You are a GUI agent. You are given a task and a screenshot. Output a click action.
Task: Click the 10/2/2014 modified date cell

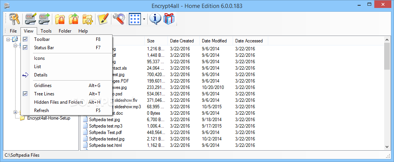click(212, 139)
